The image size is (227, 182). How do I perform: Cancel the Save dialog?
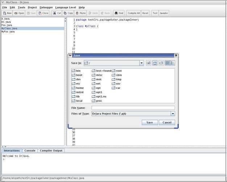(x=167, y=123)
